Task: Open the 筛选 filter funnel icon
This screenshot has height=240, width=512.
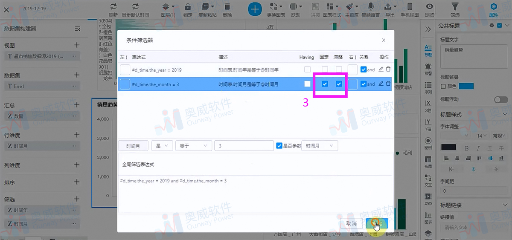Action: 455,7
